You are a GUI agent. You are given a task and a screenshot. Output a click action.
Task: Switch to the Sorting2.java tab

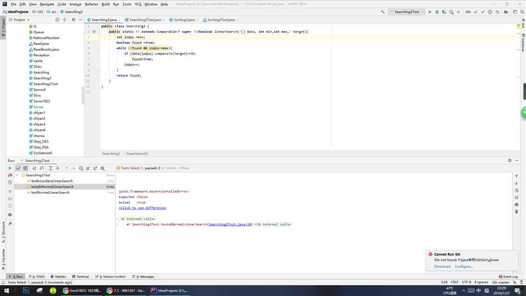point(184,20)
